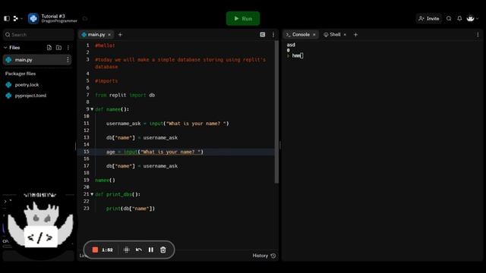Add a new editor tab

120,35
